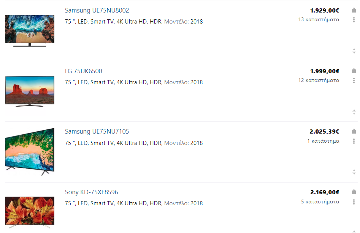This screenshot has height=233, width=360.
Task: Open the options menu for Samsung UE75NU8002
Action: coord(354,20)
